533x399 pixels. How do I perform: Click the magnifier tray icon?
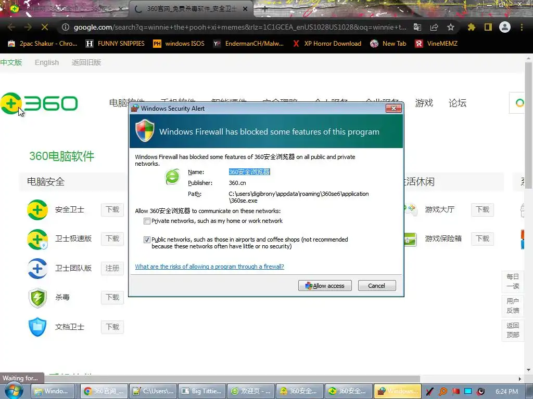pyautogui.click(x=442, y=392)
